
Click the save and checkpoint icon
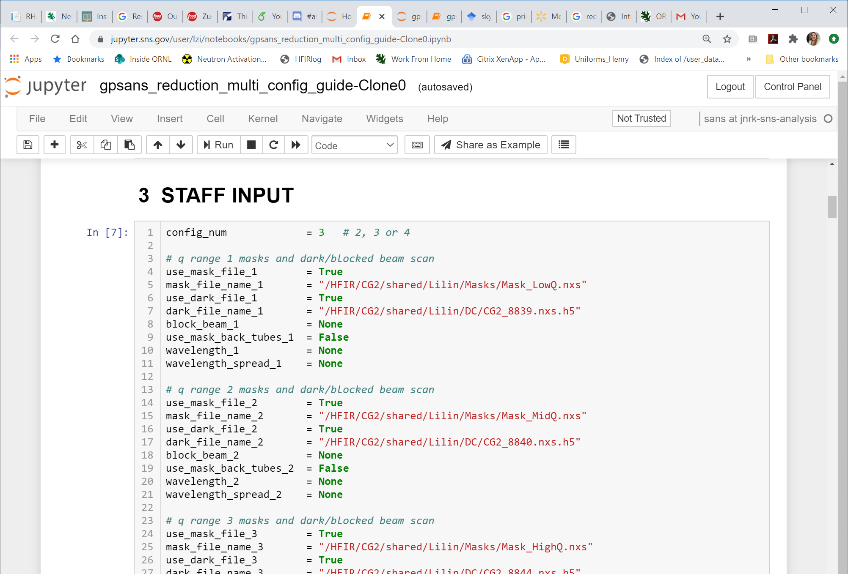click(28, 145)
